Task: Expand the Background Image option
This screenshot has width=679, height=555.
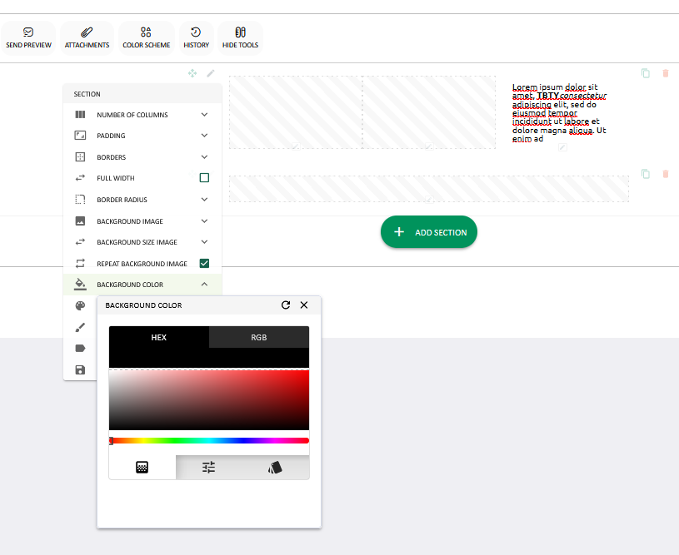Action: (x=204, y=221)
